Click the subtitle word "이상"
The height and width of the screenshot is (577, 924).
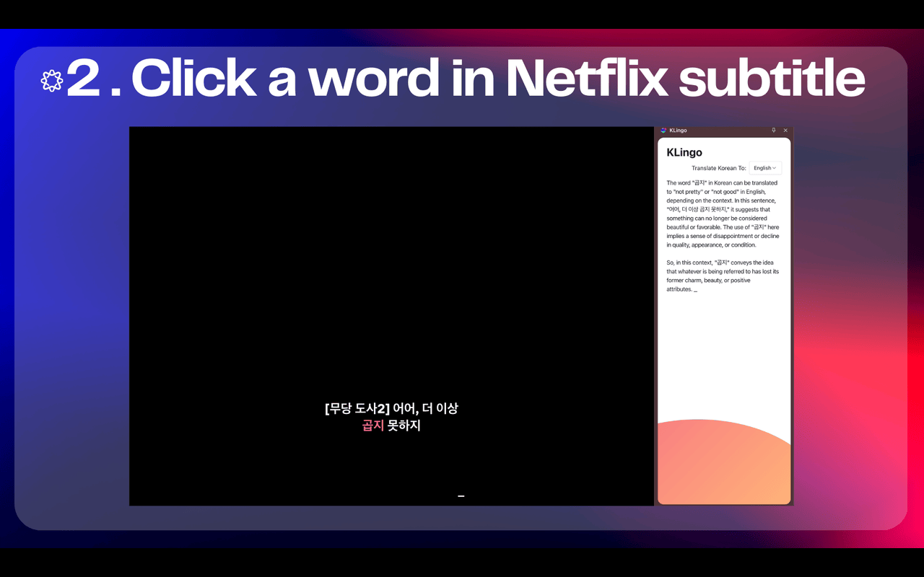447,409
